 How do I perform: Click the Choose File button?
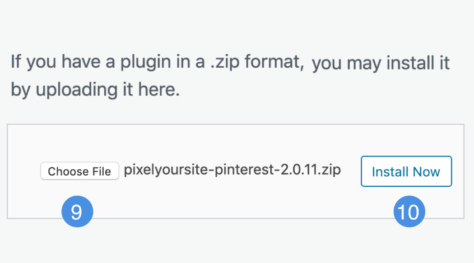[79, 171]
